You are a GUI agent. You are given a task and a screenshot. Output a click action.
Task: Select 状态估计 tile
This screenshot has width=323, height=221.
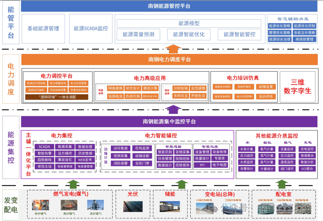(133, 88)
